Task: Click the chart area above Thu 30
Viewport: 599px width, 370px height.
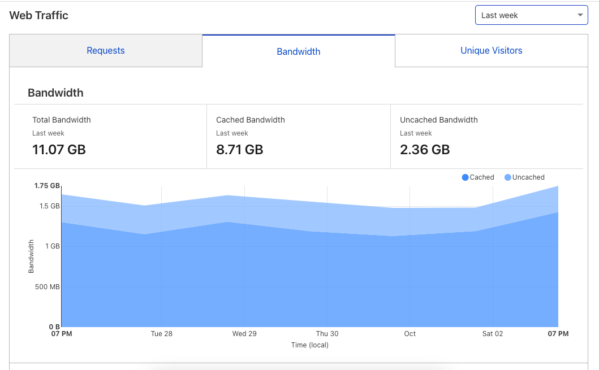Action: pyautogui.click(x=327, y=254)
